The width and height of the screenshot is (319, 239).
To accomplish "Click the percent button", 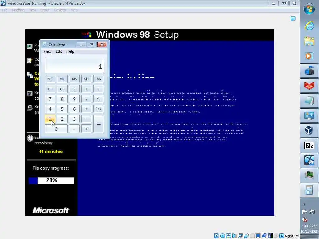I will 99,99.
